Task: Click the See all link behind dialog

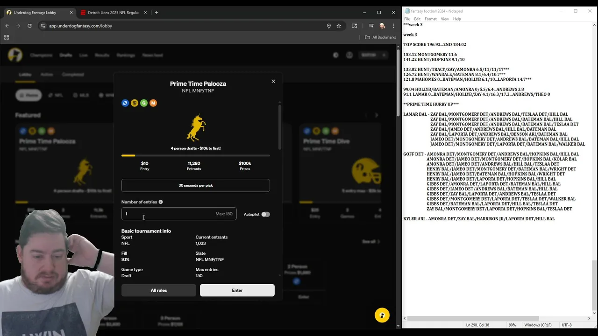Action: [x=371, y=241]
